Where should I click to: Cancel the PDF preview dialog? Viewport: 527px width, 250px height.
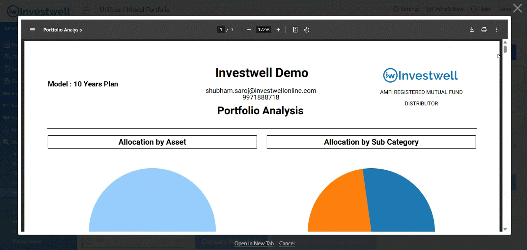(287, 243)
